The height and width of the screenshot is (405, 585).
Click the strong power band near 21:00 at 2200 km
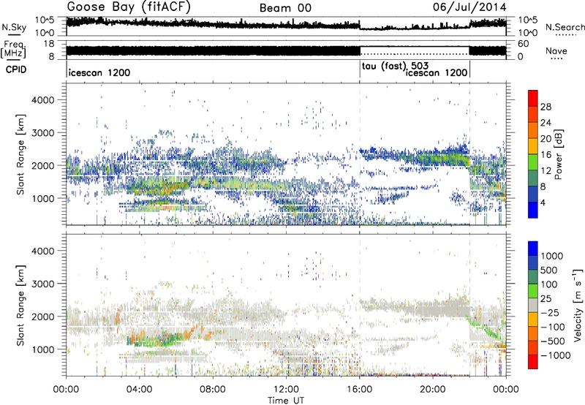(x=442, y=158)
